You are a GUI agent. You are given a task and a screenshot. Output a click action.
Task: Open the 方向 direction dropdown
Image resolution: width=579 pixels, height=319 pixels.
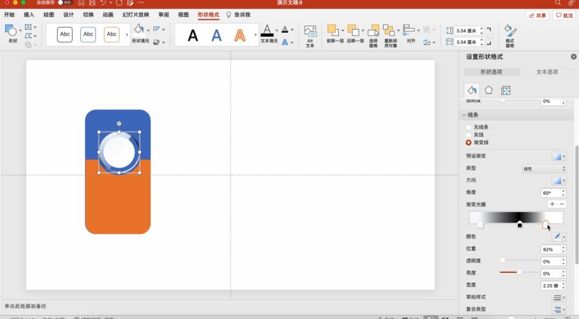[559, 181]
